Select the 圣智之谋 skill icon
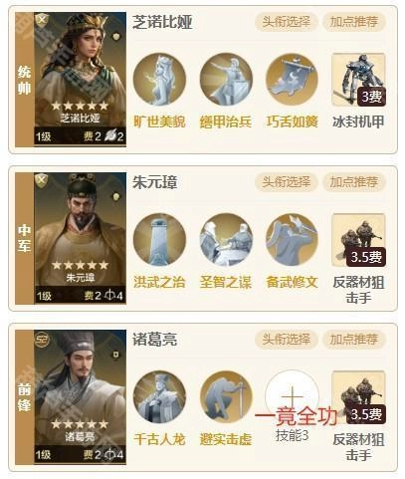Image resolution: width=405 pixels, height=479 pixels. point(226,240)
